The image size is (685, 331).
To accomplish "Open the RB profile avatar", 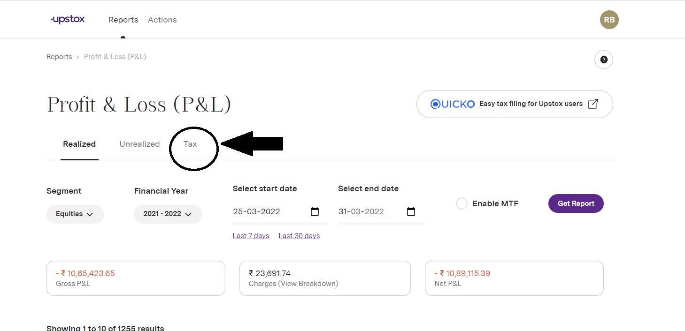I will point(609,20).
